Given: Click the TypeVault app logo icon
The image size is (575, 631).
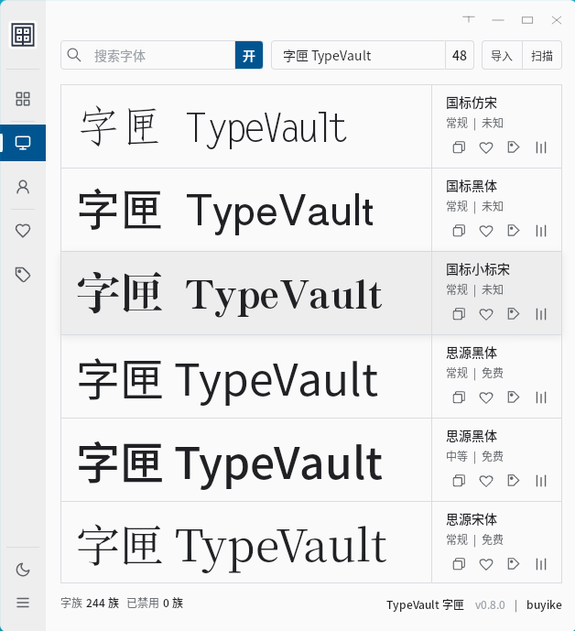Looking at the screenshot, I should 23,35.
